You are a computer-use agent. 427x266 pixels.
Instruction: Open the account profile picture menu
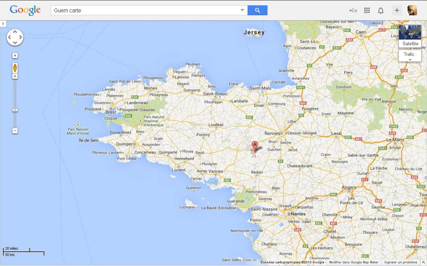point(412,10)
